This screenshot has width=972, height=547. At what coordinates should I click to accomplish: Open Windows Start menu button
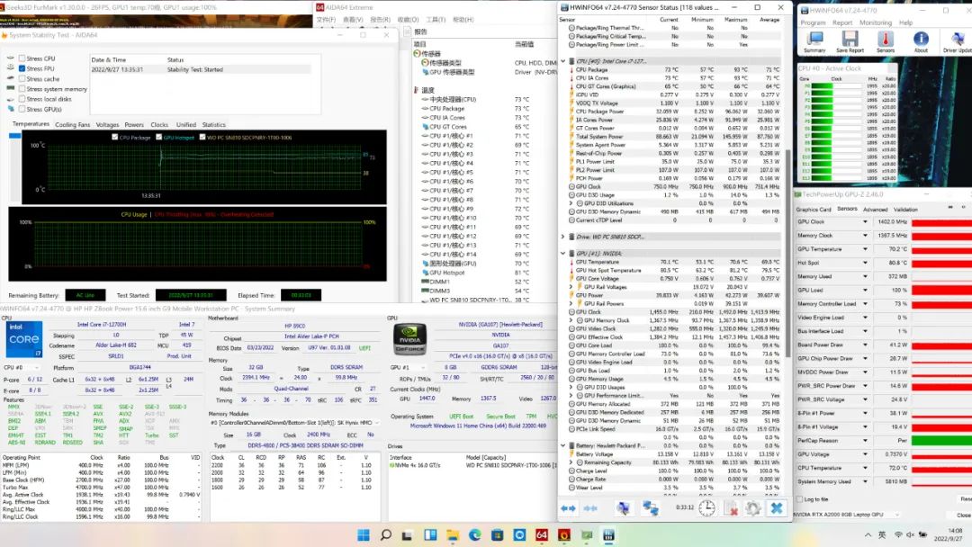363,535
